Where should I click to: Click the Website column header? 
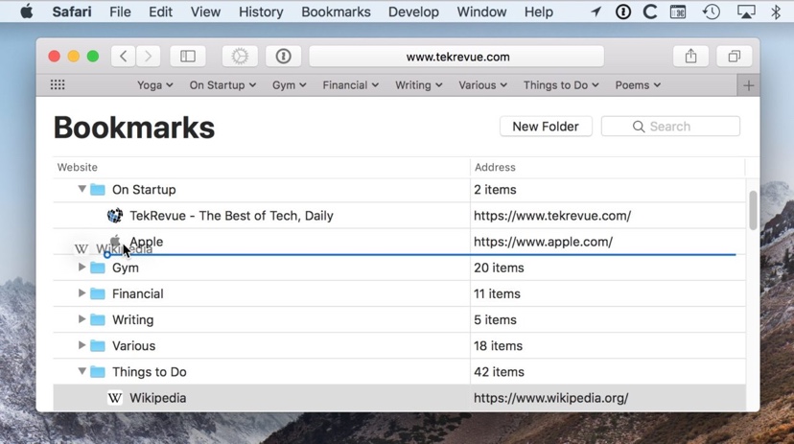click(78, 167)
